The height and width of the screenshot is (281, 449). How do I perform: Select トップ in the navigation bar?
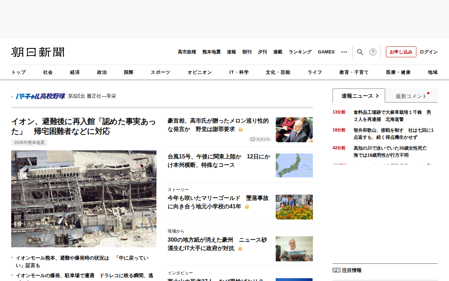pos(19,72)
